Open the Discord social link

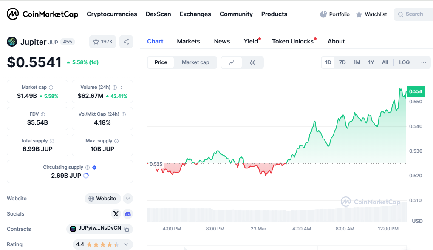pos(128,214)
